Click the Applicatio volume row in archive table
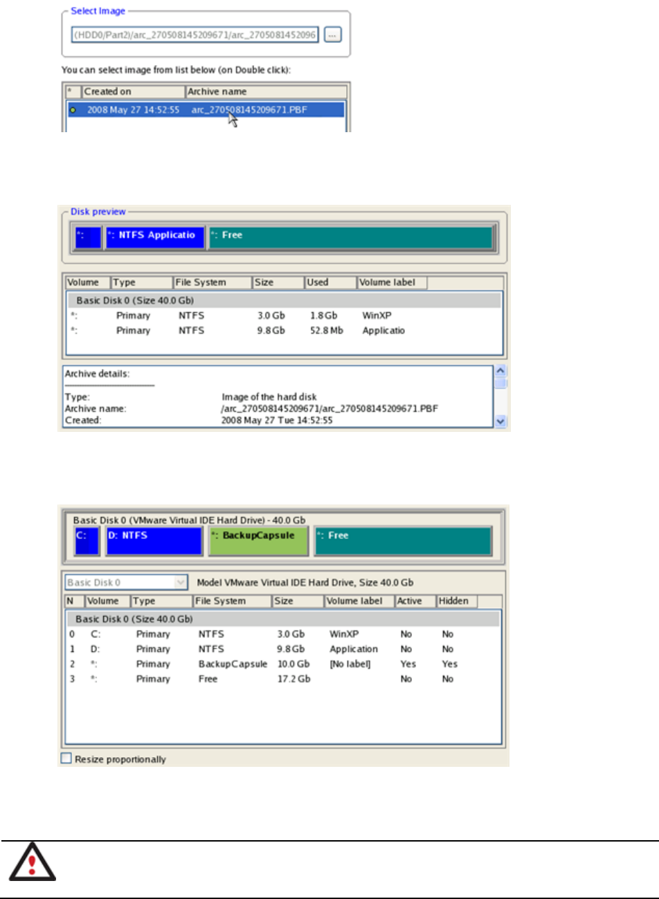 284,331
